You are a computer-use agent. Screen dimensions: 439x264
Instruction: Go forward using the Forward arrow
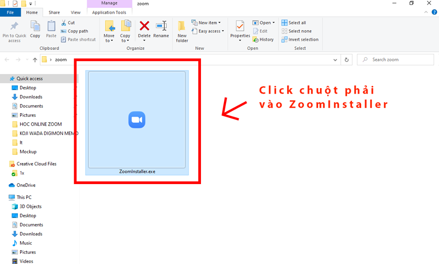(x=18, y=59)
